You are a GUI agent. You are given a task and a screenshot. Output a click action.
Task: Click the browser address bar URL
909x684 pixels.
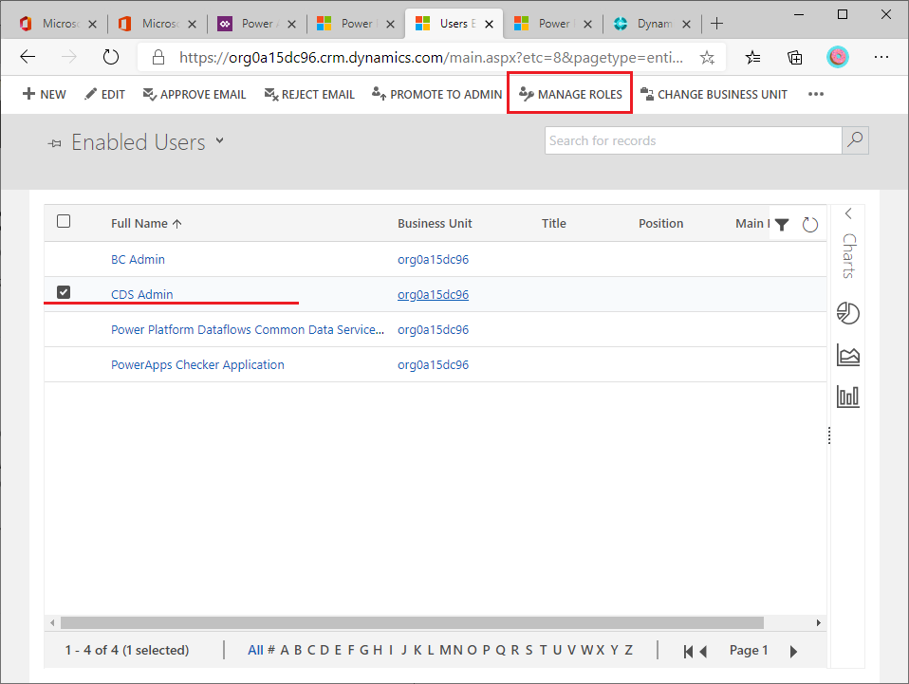[432, 57]
